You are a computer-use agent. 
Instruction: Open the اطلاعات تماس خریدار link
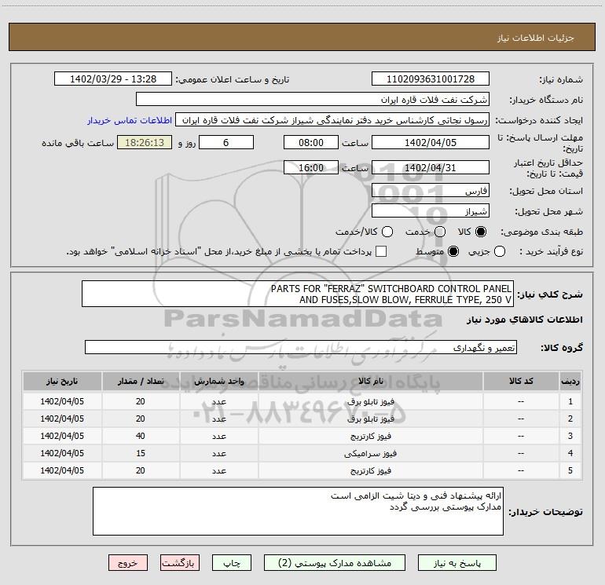(x=130, y=120)
